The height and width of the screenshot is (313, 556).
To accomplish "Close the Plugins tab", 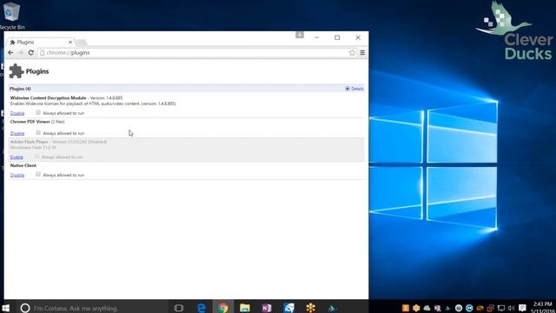I will point(70,42).
